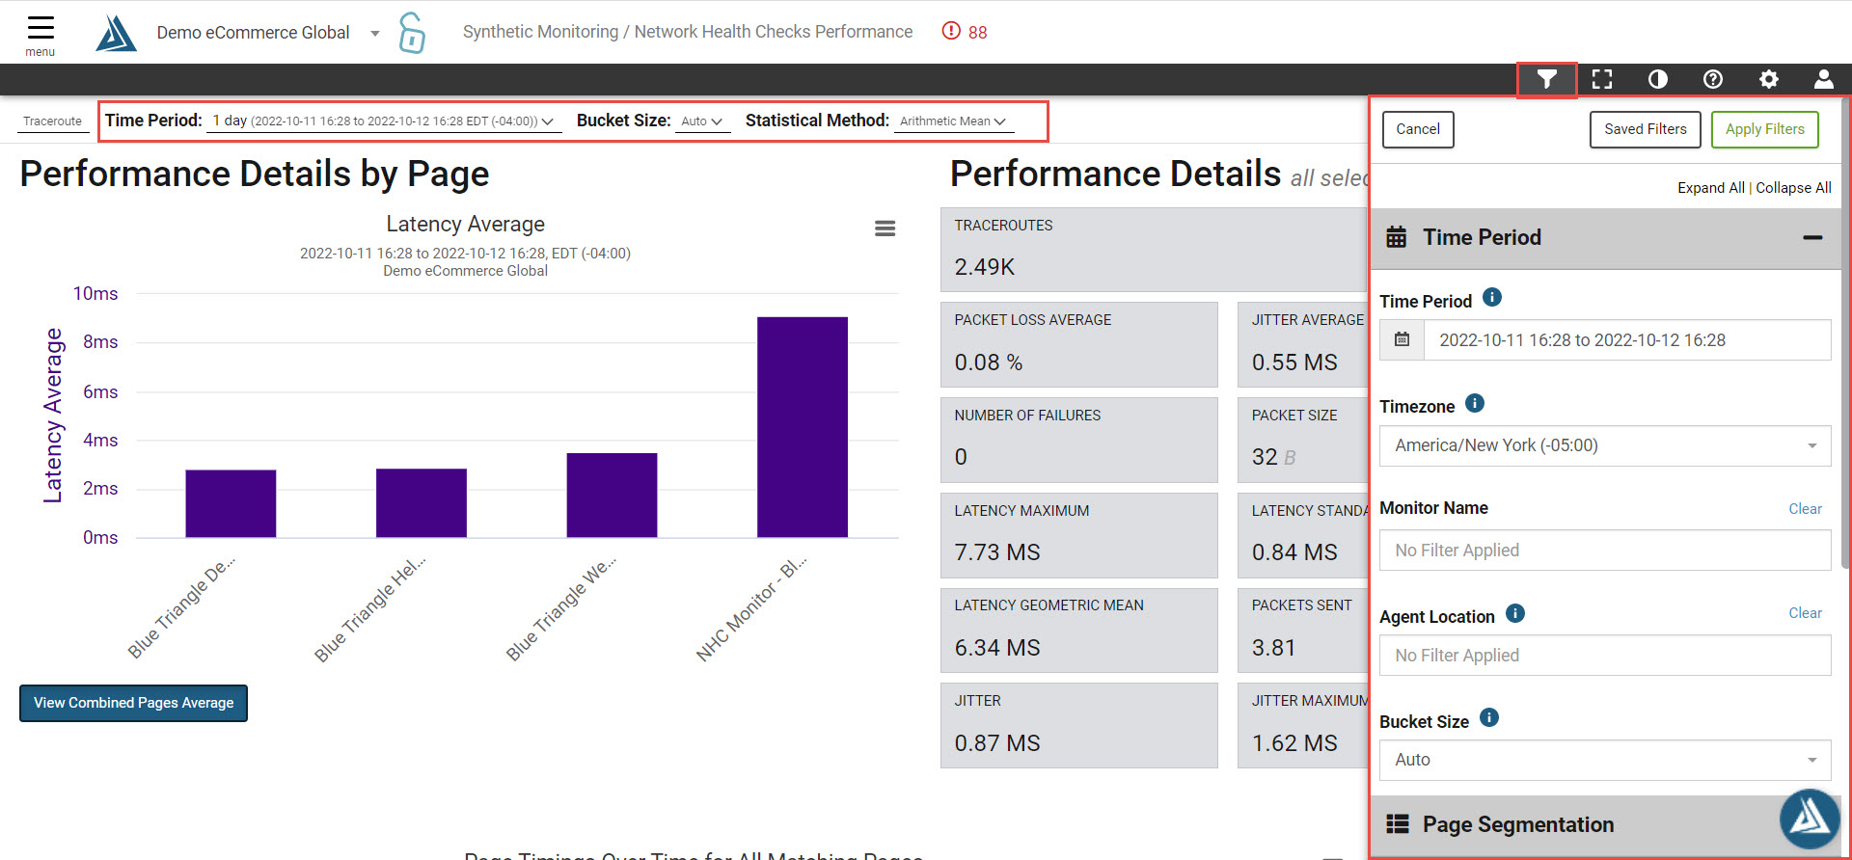Click the calendar icon in Time Period field
This screenshot has height=860, width=1852.
pyautogui.click(x=1403, y=339)
